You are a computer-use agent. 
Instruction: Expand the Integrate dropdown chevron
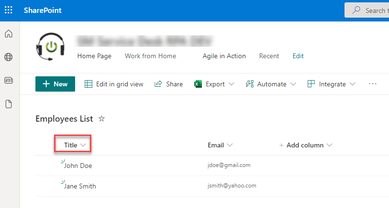point(352,84)
